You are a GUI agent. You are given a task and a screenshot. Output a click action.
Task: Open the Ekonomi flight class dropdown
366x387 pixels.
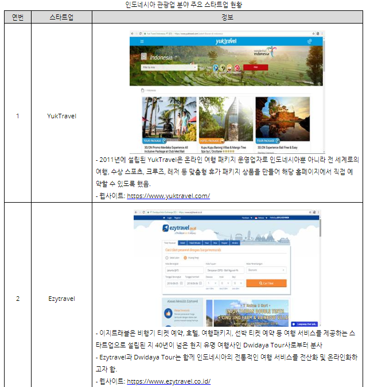(266, 270)
